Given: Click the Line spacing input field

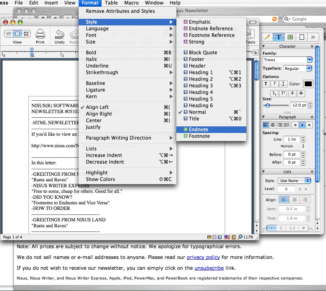Looking at the screenshot, I should point(291,139).
